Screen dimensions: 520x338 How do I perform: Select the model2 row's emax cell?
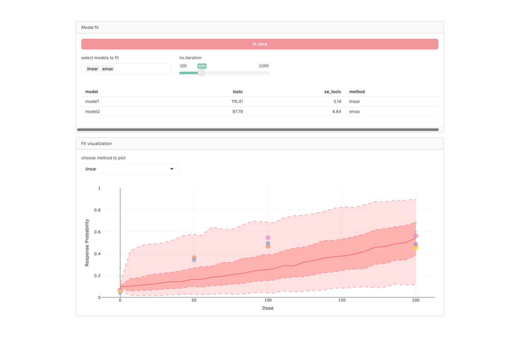click(x=354, y=112)
